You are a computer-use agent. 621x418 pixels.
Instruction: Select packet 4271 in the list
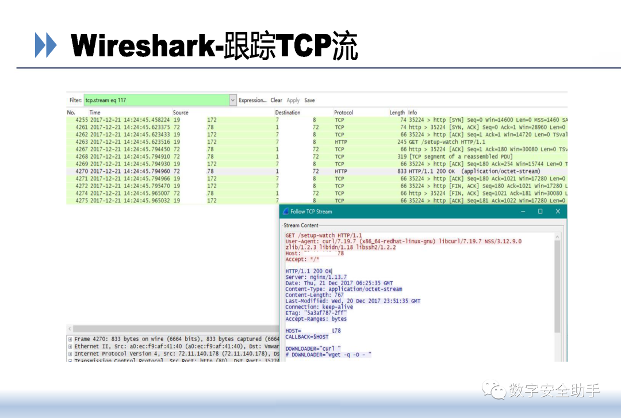317,179
